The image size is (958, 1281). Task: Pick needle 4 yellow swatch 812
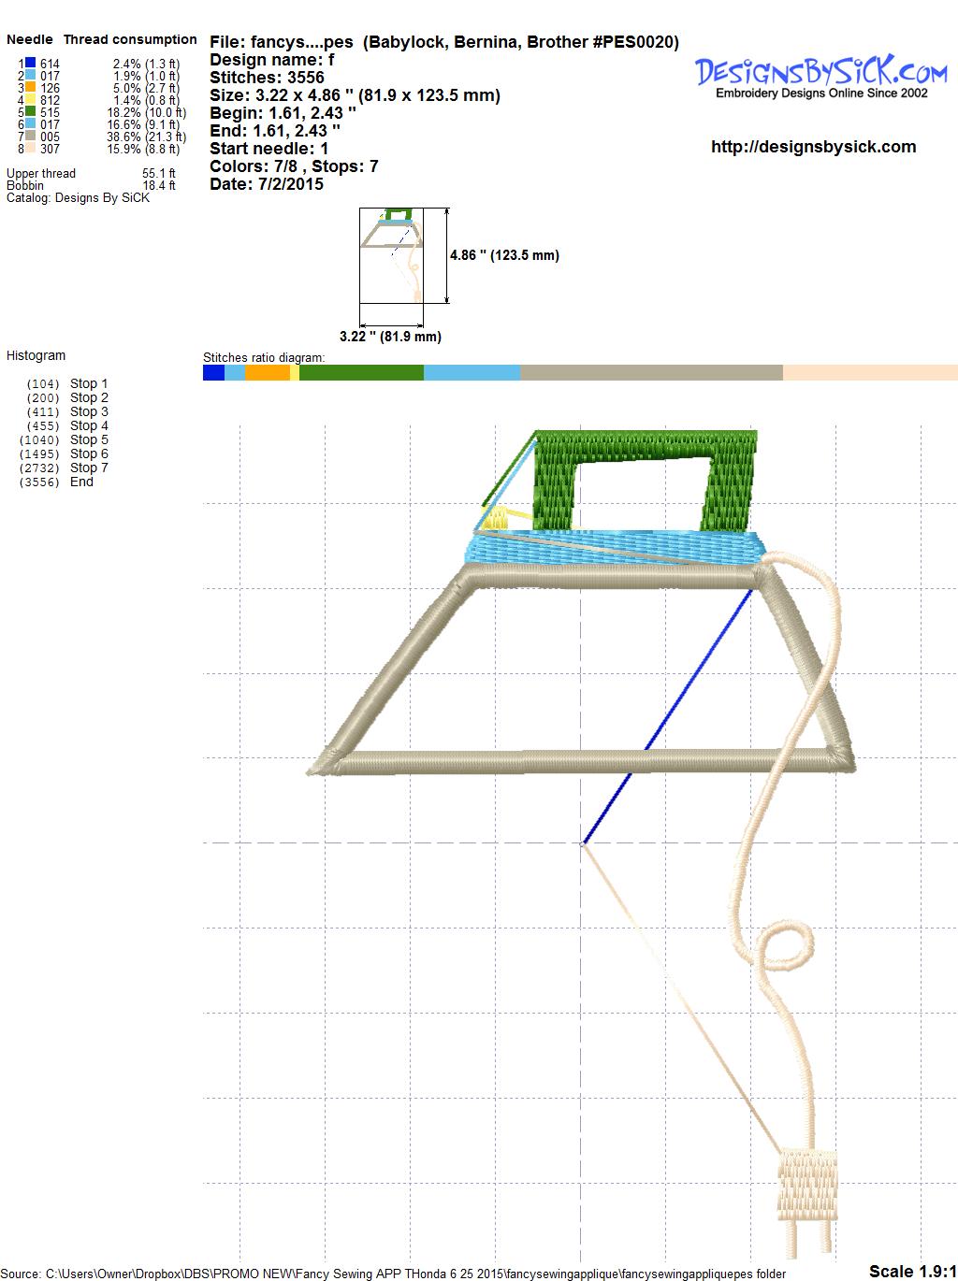31,100
